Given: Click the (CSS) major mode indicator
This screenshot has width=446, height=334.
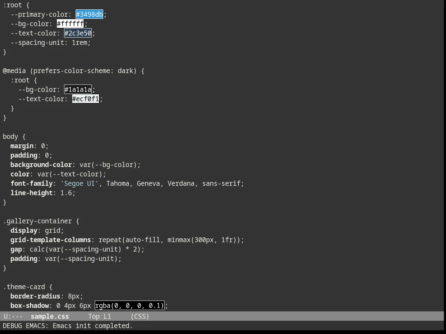Looking at the screenshot, I should point(140,316).
